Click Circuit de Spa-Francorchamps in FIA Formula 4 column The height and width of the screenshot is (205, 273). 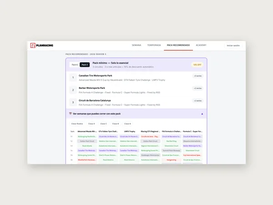coord(172,155)
